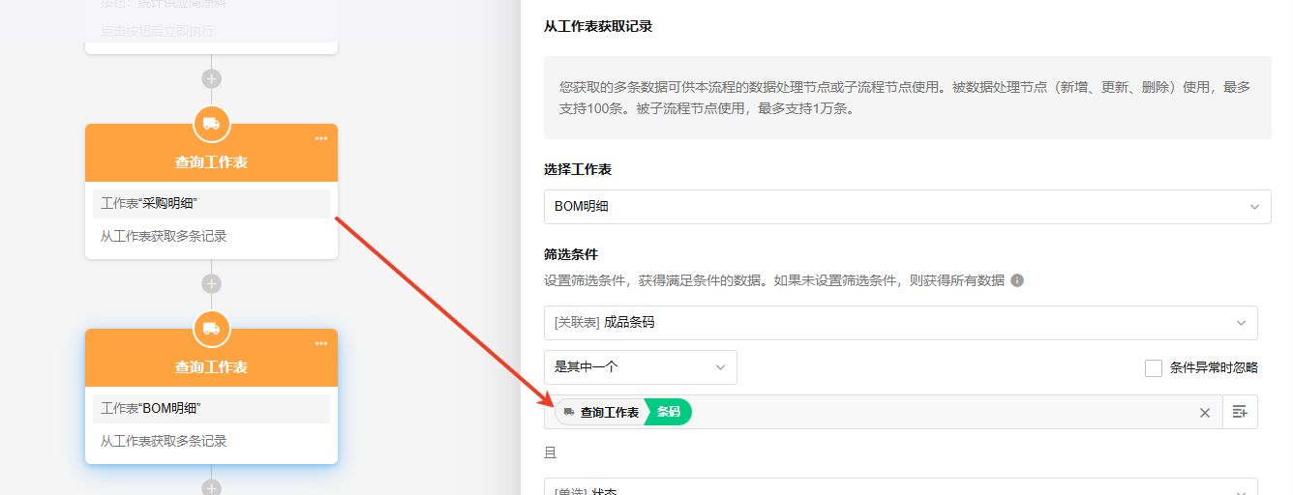Open the 选择工作表 dropdown showing BOM明细

coord(907,207)
